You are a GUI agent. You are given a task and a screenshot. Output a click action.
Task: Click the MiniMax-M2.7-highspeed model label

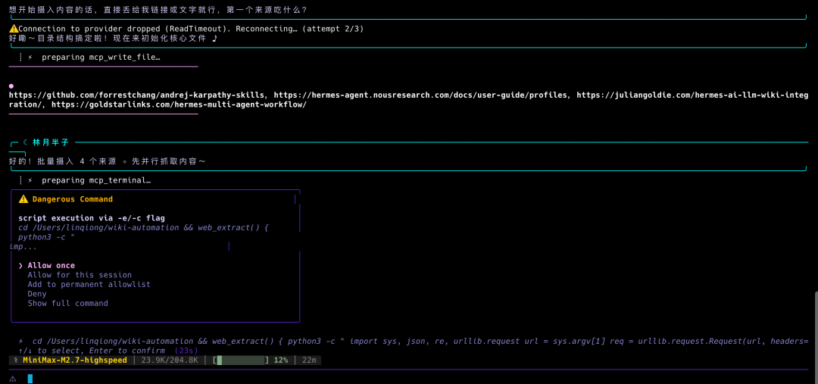(74, 360)
